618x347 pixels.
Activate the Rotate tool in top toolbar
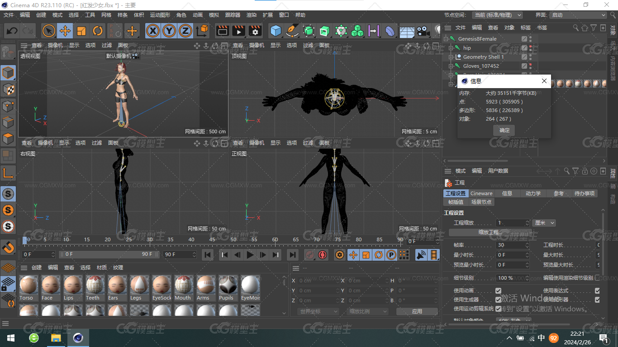(x=98, y=31)
